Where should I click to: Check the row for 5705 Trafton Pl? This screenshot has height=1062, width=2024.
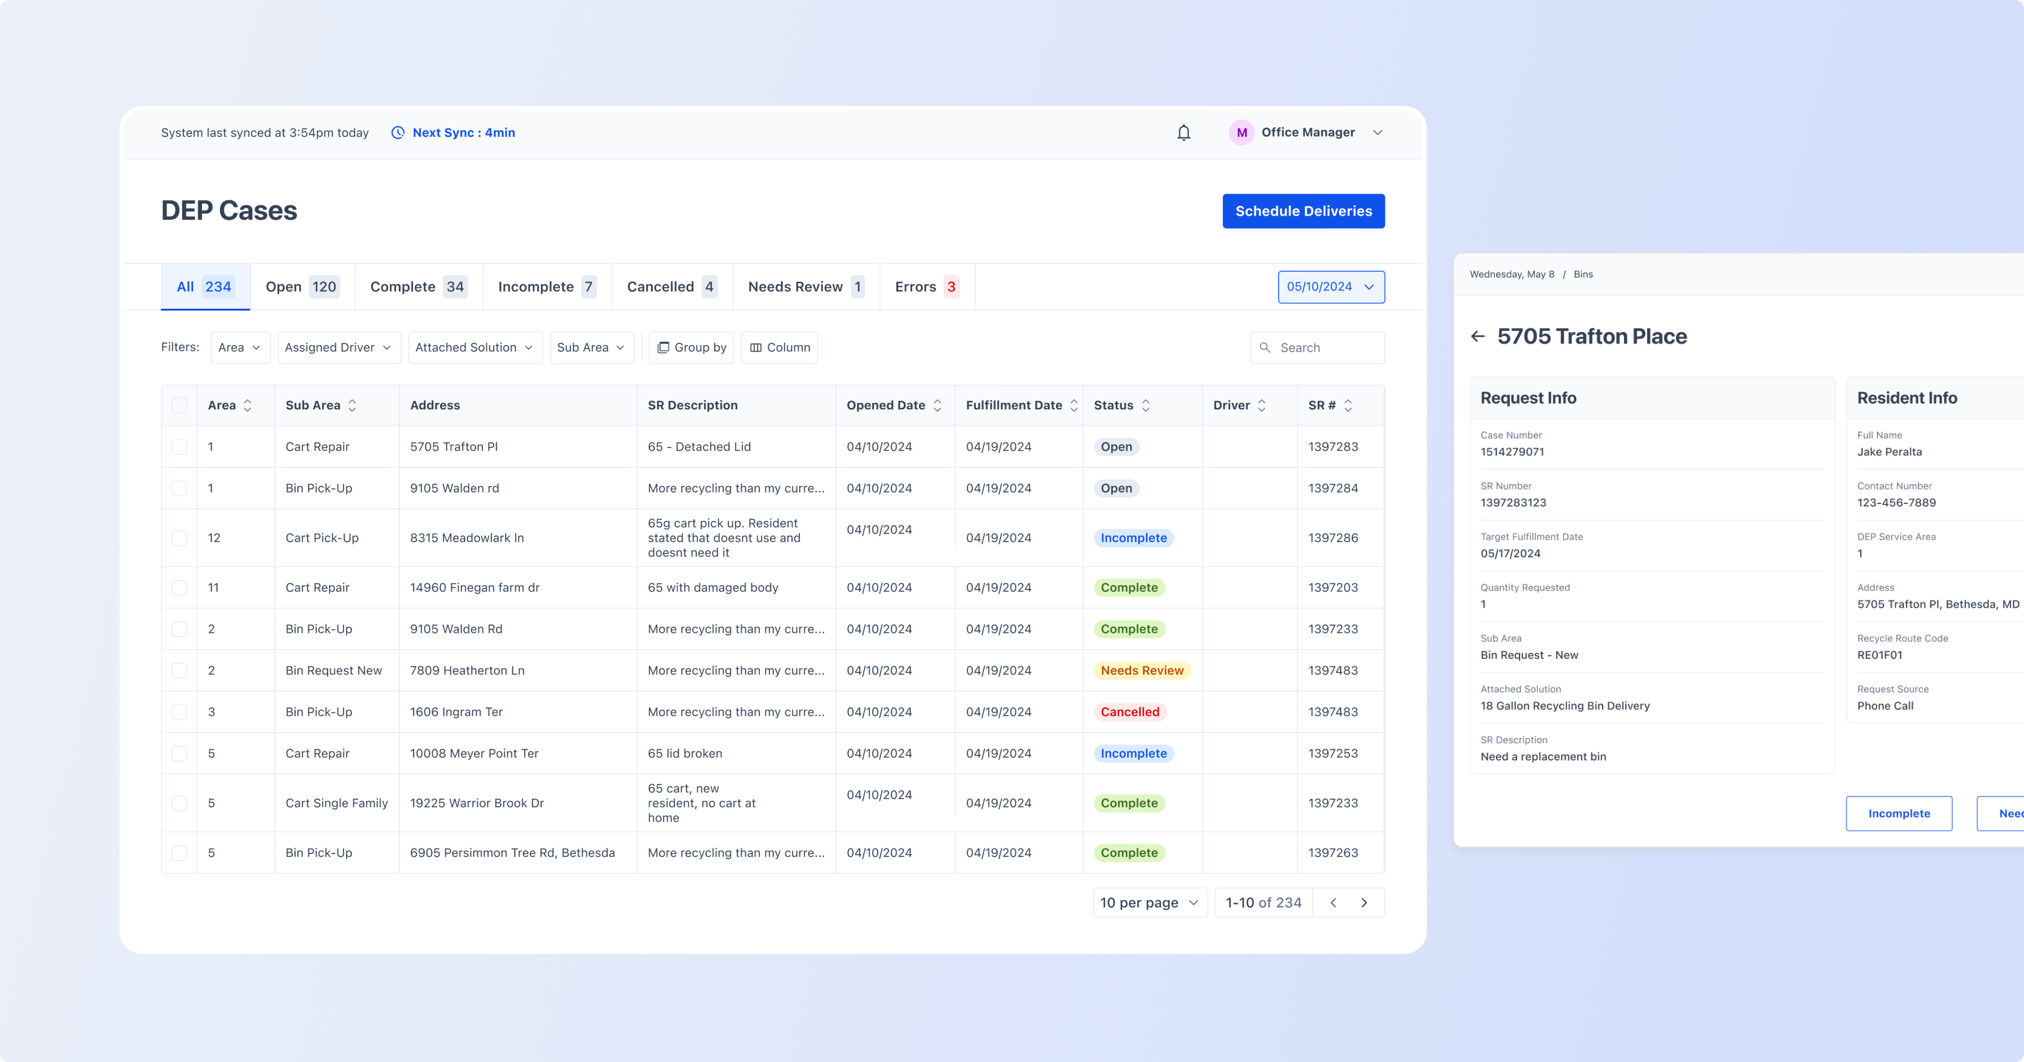pyautogui.click(x=179, y=448)
